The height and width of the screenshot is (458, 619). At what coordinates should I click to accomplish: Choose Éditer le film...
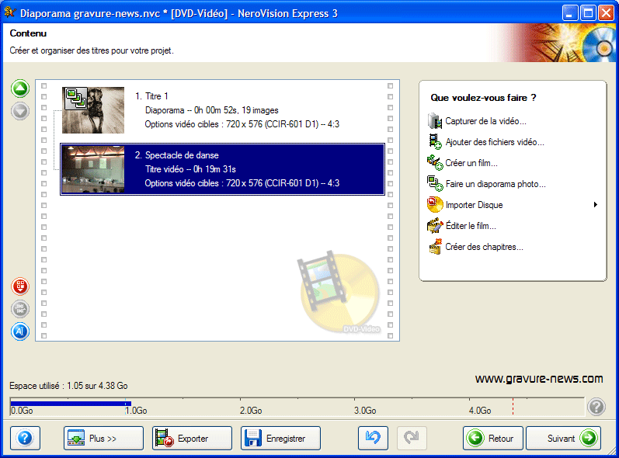coord(471,226)
